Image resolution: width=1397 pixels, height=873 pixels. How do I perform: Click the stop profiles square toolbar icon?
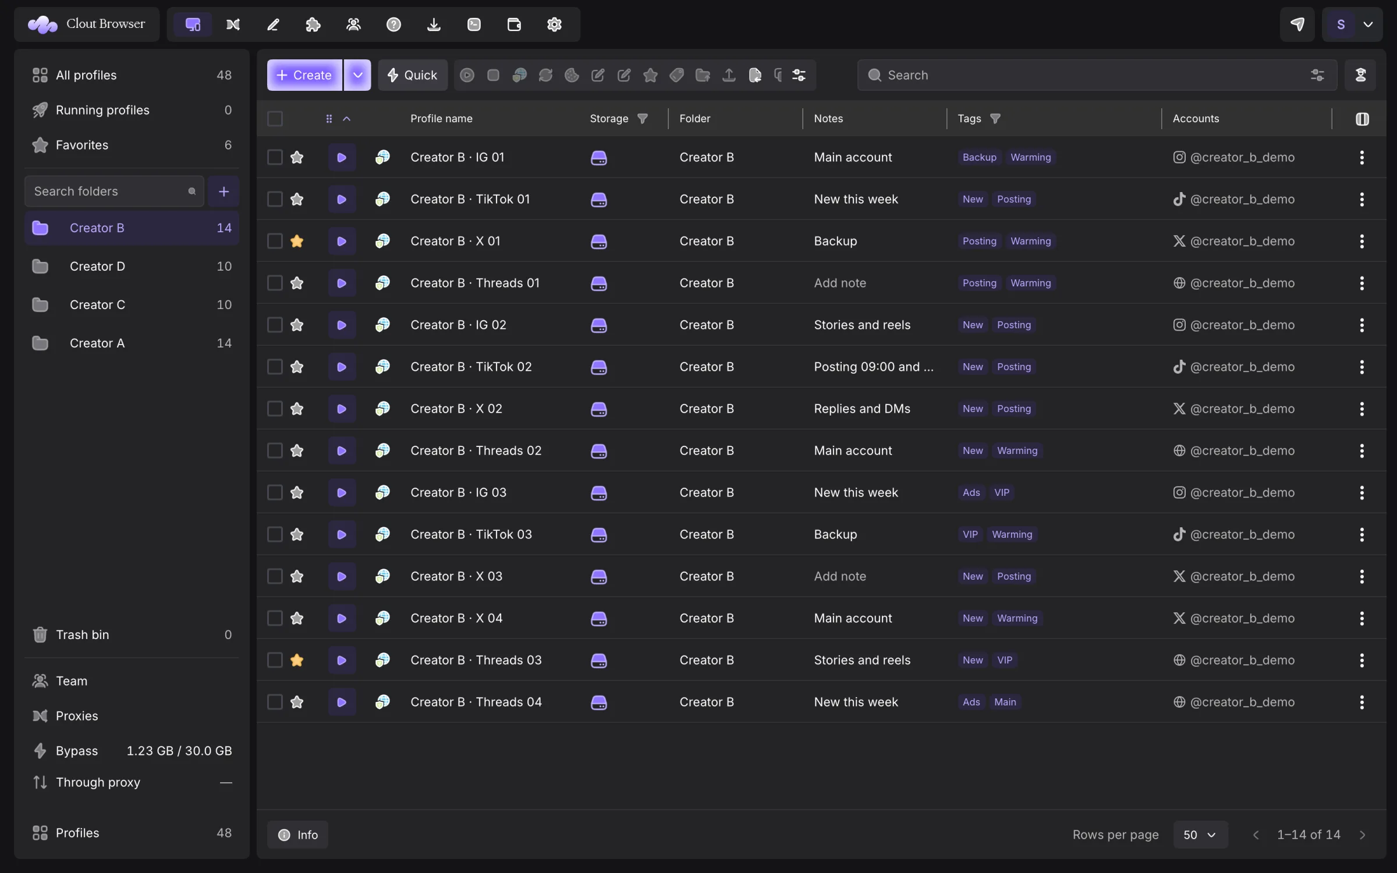click(493, 75)
